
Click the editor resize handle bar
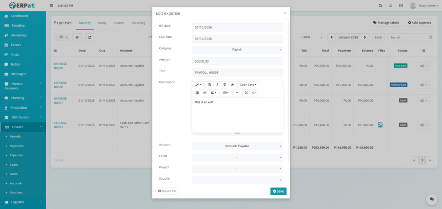click(x=237, y=133)
